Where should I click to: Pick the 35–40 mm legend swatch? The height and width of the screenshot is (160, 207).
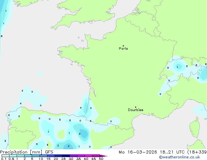click(x=81, y=156)
